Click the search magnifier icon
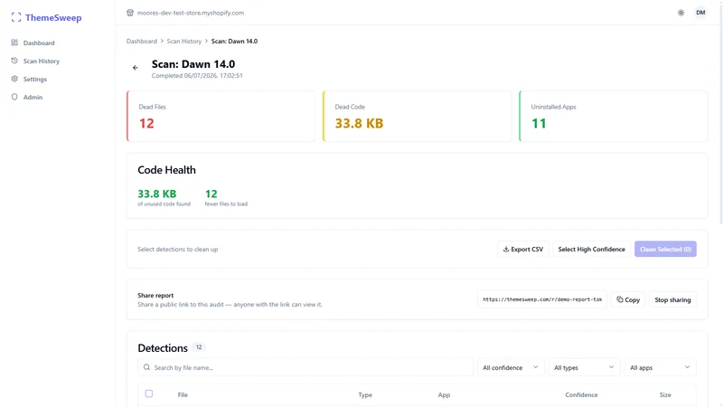This screenshot has width=723, height=407. pos(146,367)
